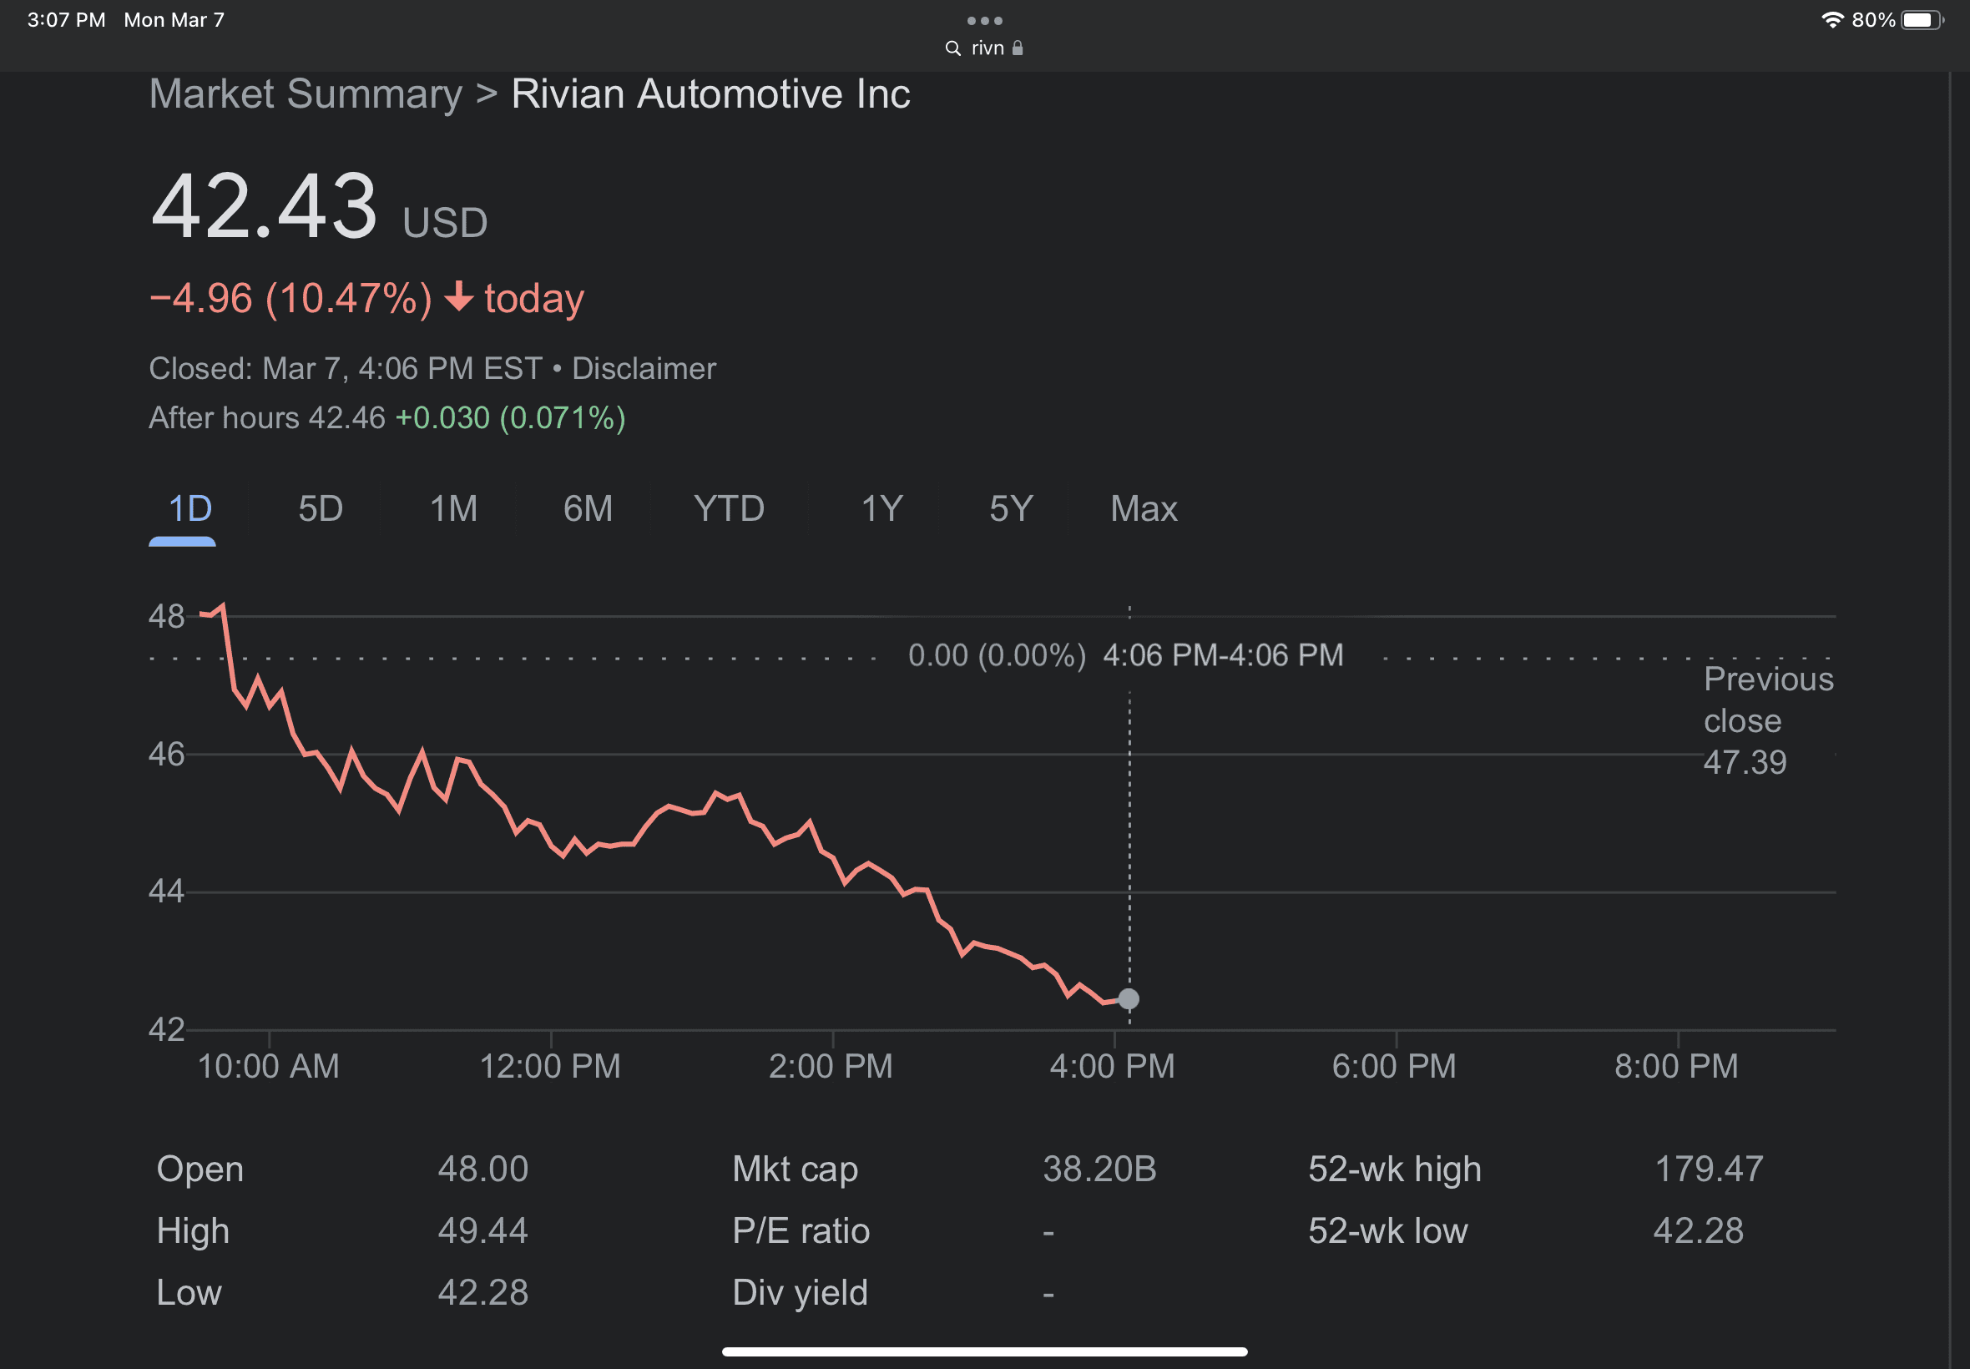Tap the Low value 42.28
This screenshot has height=1369, width=1970.
[482, 1293]
